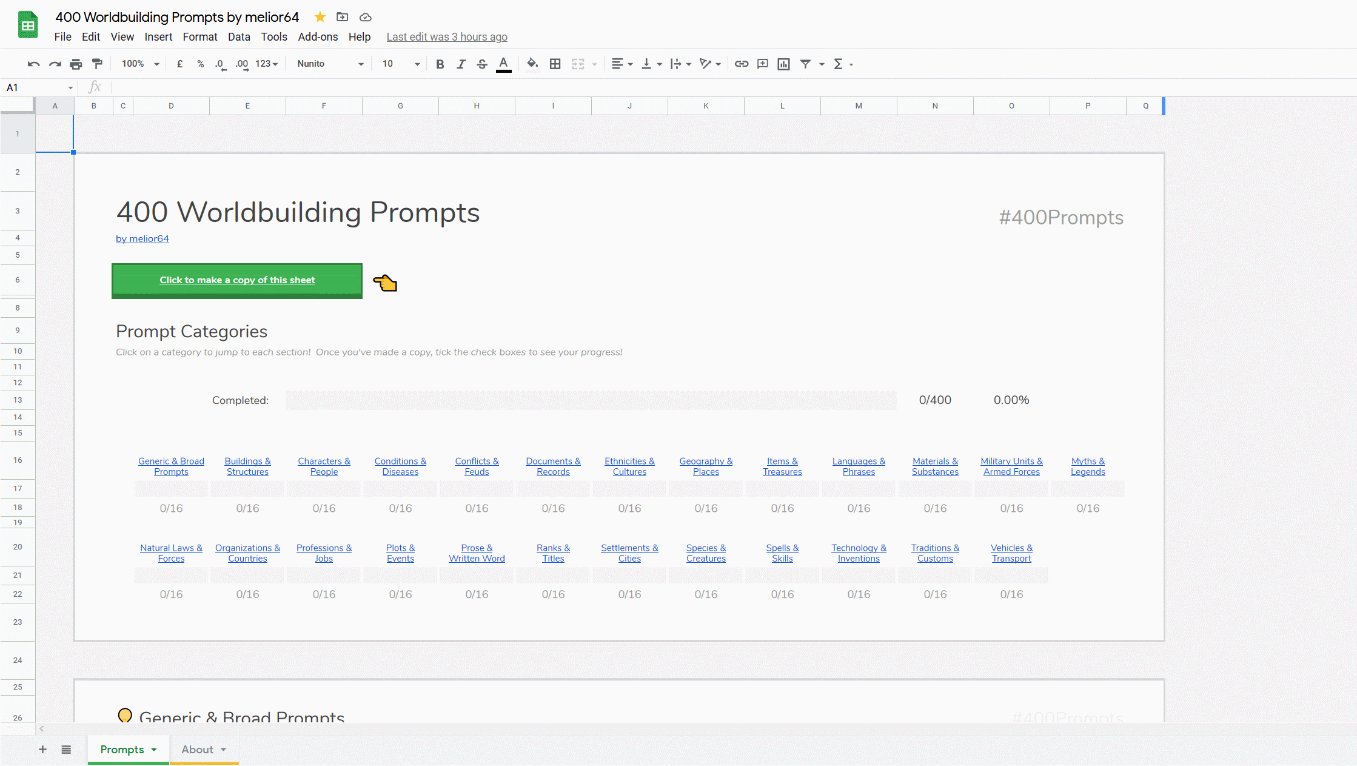Select the paint format tool

[x=97, y=64]
